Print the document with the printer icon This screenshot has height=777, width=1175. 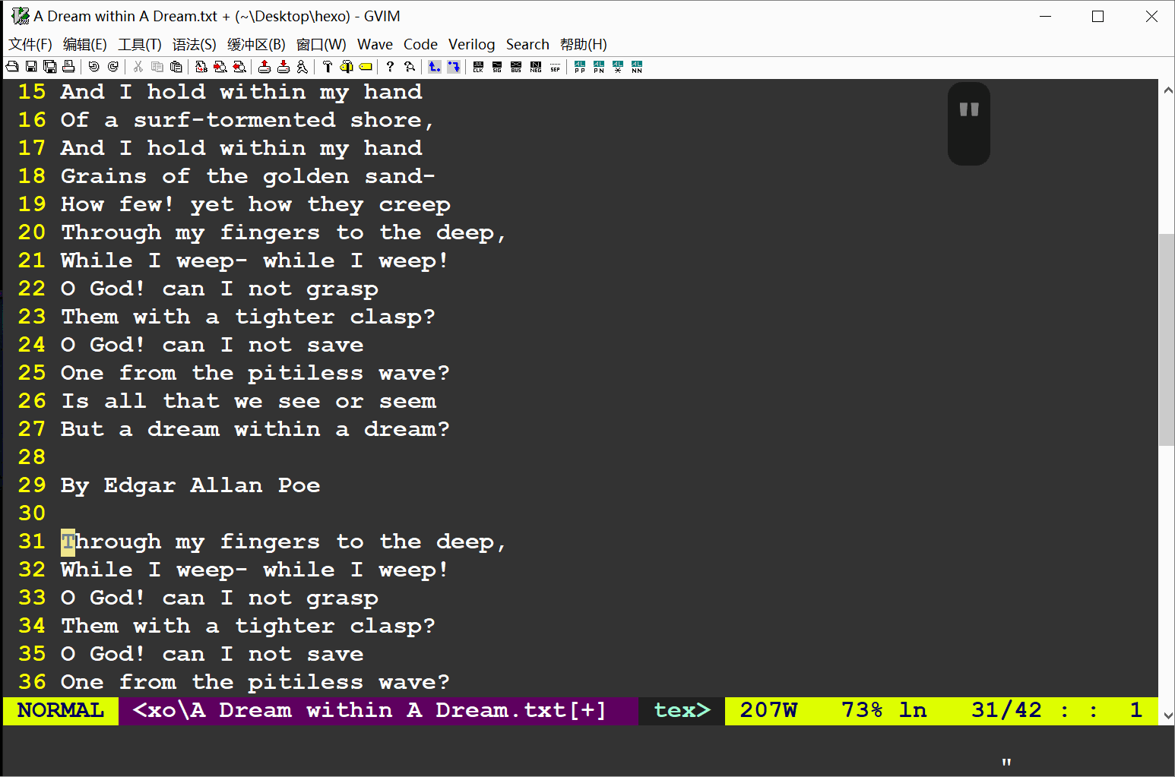(68, 67)
